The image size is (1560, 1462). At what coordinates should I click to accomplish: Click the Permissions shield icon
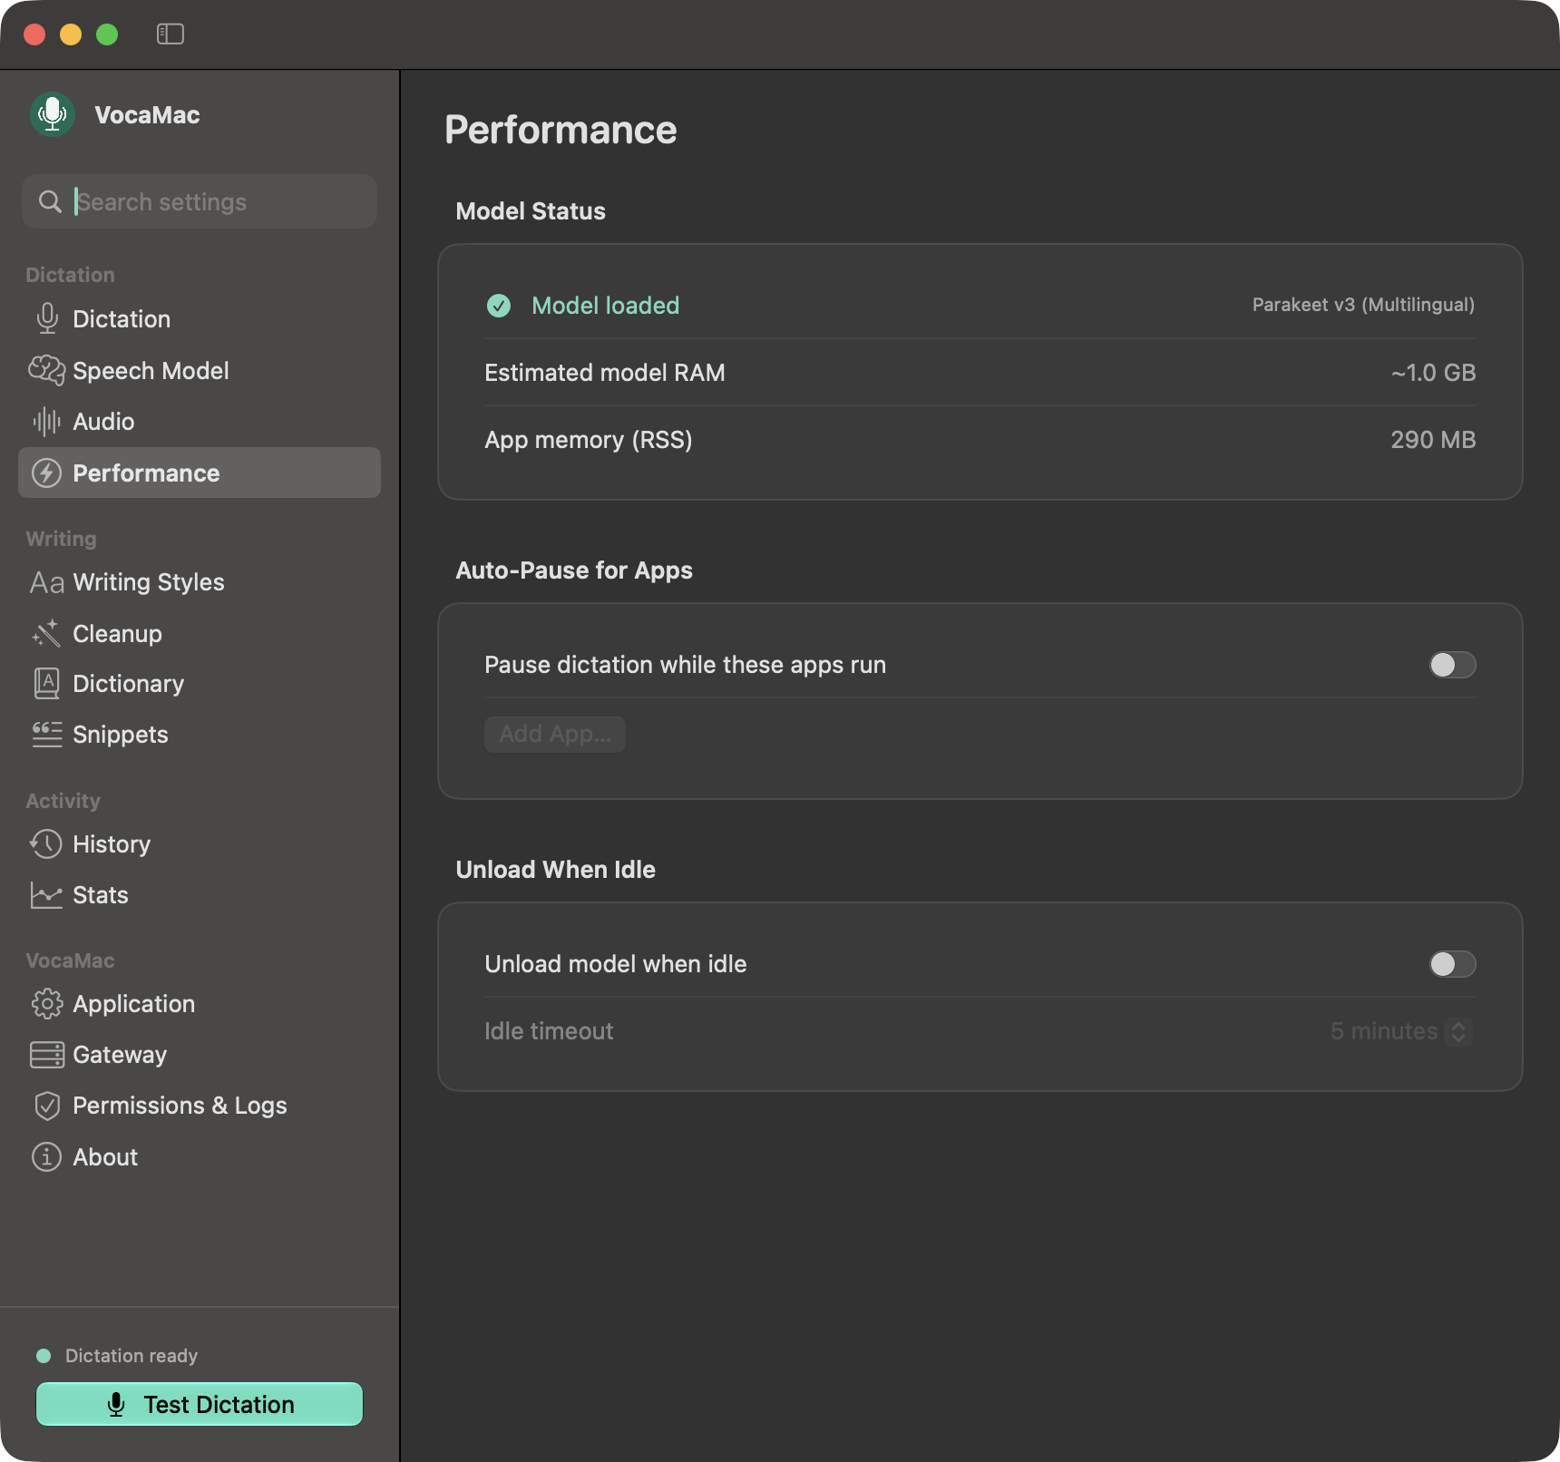pos(47,1106)
